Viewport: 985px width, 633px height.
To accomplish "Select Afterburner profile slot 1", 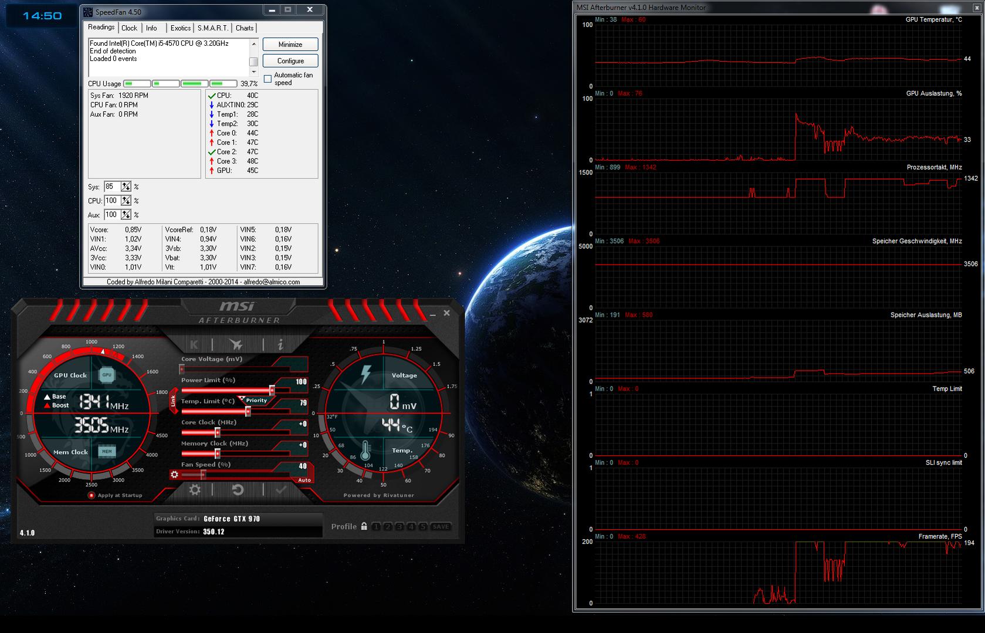I will pyautogui.click(x=376, y=527).
